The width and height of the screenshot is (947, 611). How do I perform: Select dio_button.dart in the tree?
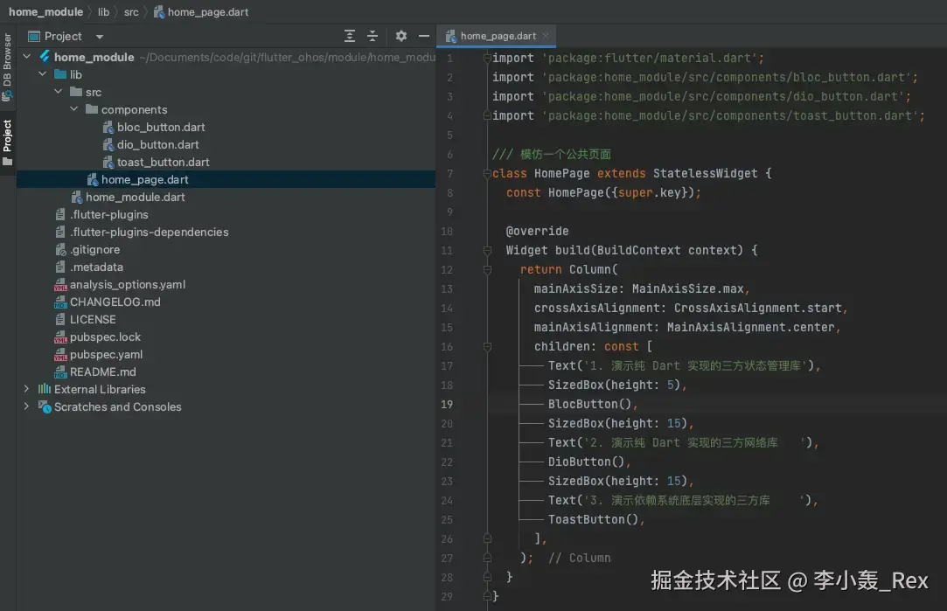point(157,145)
